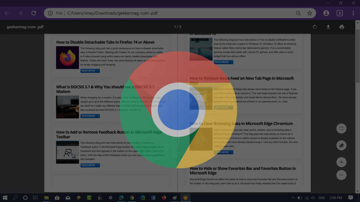This screenshot has height=202, width=360.
Task: Click the fit to page button
Action: (341, 128)
